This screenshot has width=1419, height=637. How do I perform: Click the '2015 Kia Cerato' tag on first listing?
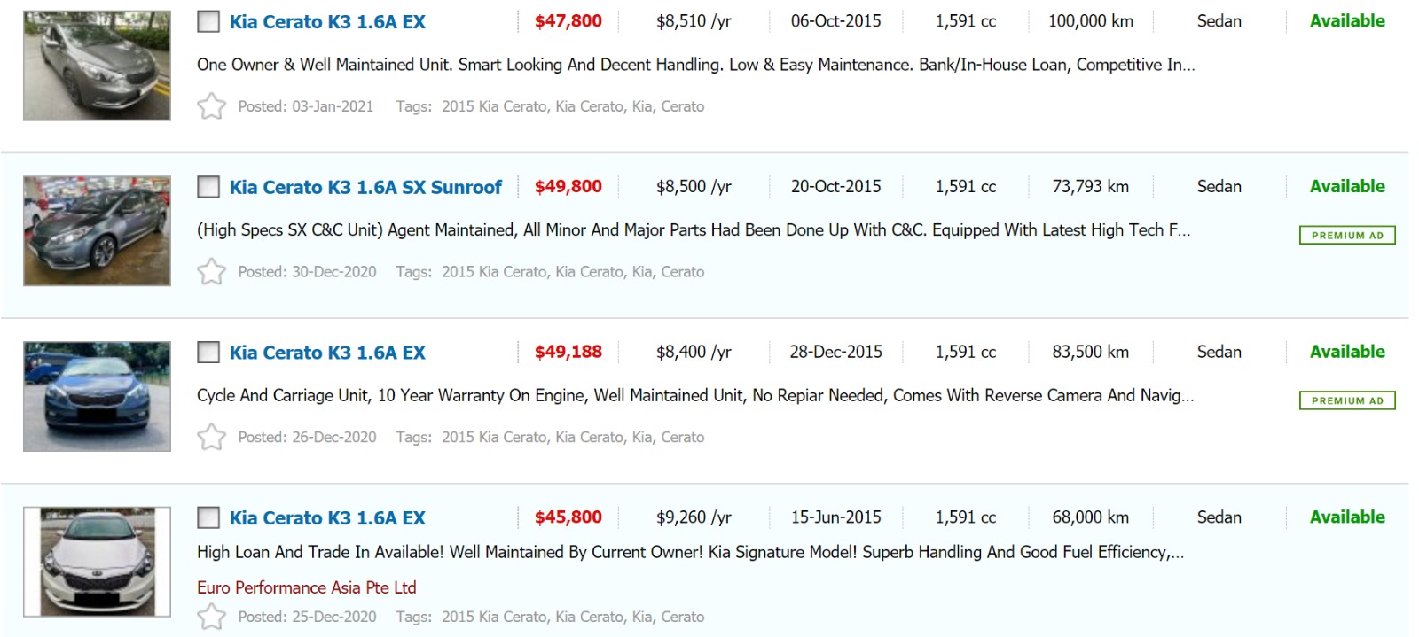click(494, 106)
